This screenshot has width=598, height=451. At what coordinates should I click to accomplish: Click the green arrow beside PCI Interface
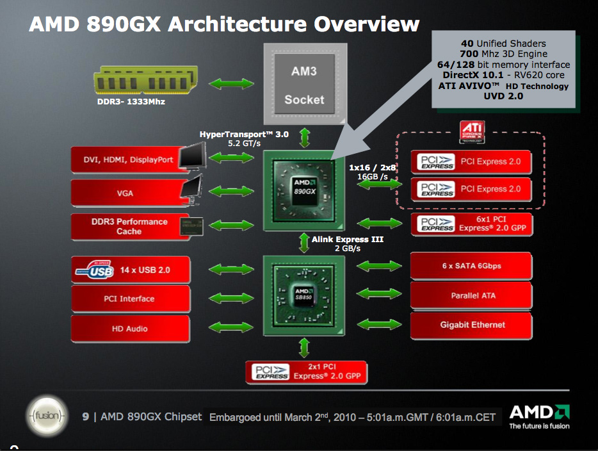(x=231, y=298)
